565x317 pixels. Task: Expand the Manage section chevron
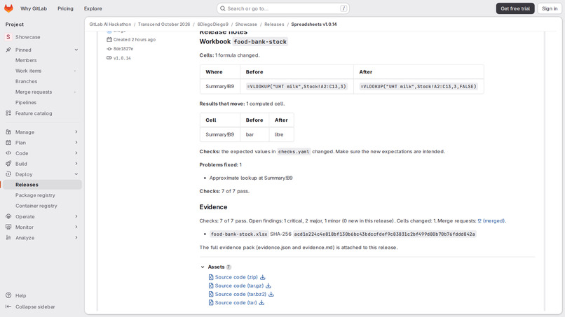click(76, 132)
